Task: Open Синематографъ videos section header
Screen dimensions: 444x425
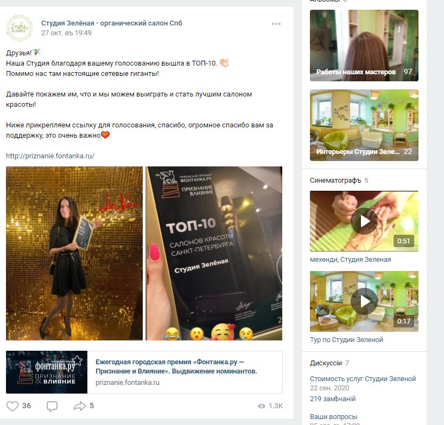Action: point(335,181)
